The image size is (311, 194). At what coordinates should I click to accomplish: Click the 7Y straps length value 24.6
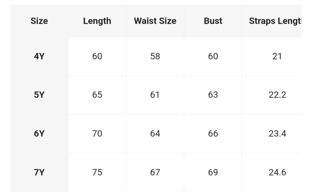277,172
